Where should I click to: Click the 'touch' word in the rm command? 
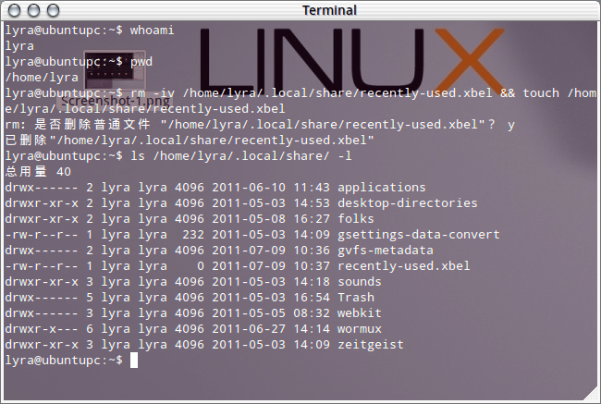click(x=541, y=93)
